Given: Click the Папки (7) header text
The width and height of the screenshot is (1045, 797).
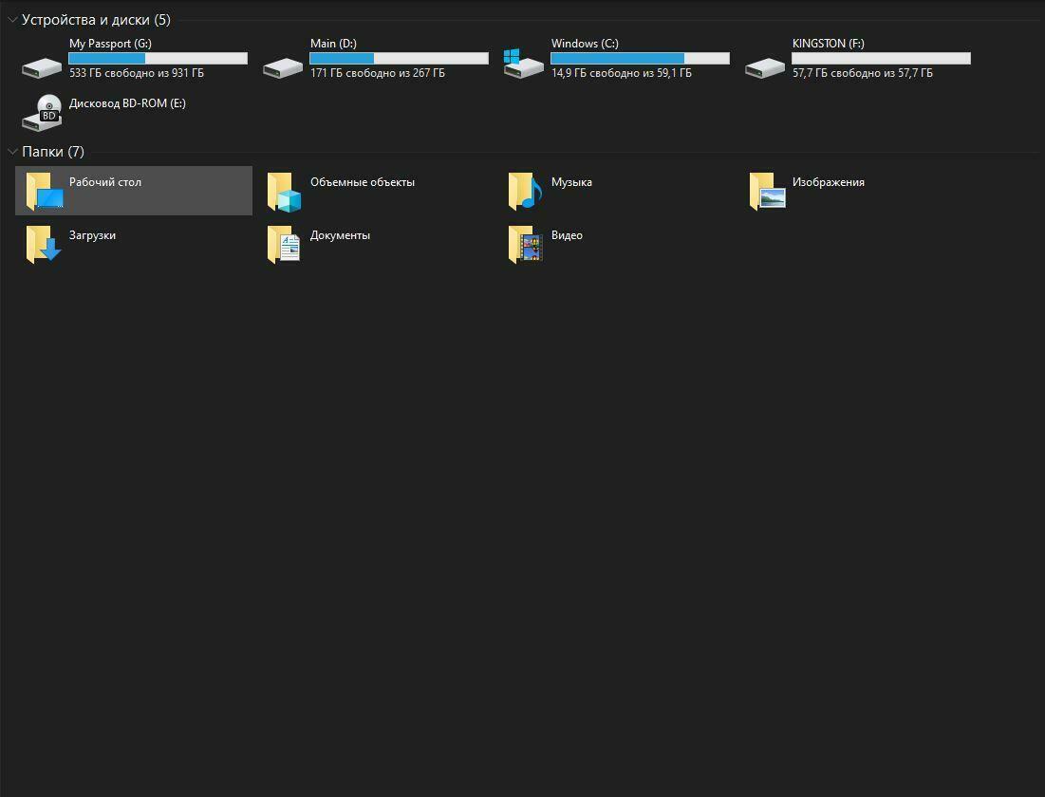Looking at the screenshot, I should [53, 152].
